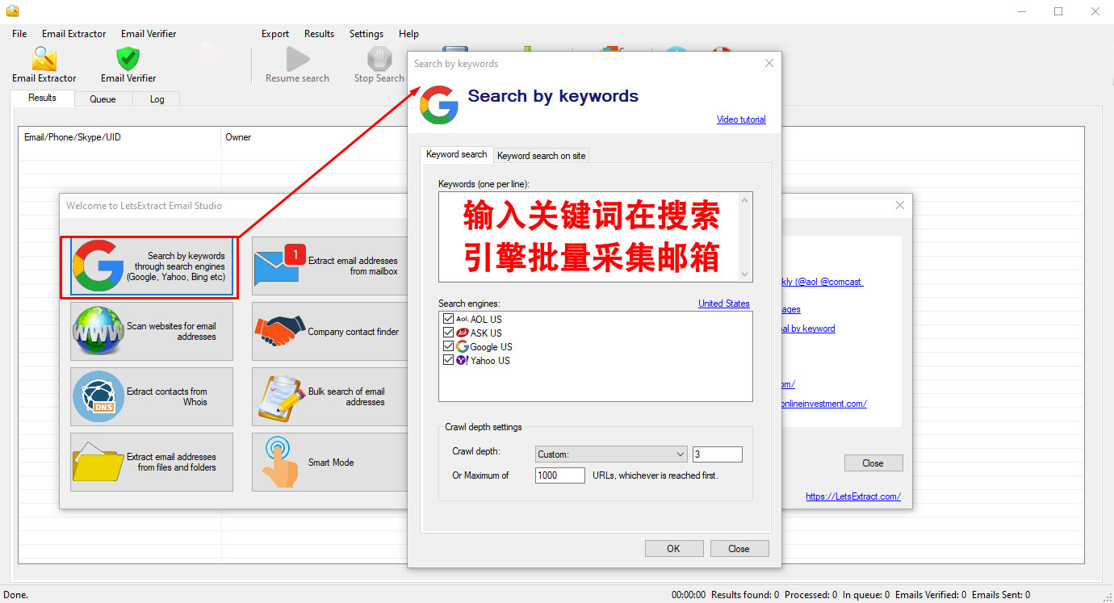Image resolution: width=1114 pixels, height=603 pixels.
Task: Open the Help menu
Action: coord(408,34)
